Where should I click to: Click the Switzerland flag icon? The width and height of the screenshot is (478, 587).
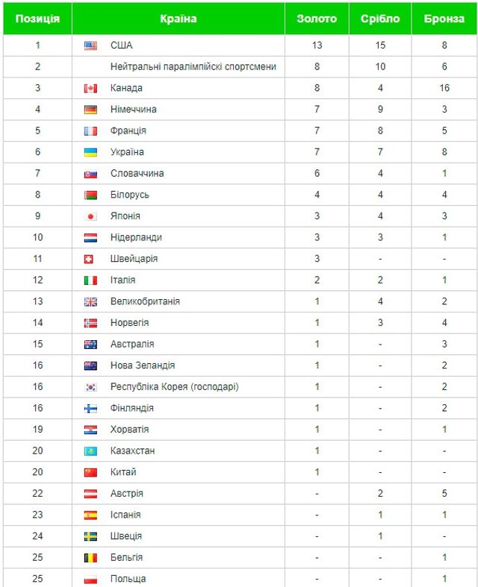click(90, 259)
